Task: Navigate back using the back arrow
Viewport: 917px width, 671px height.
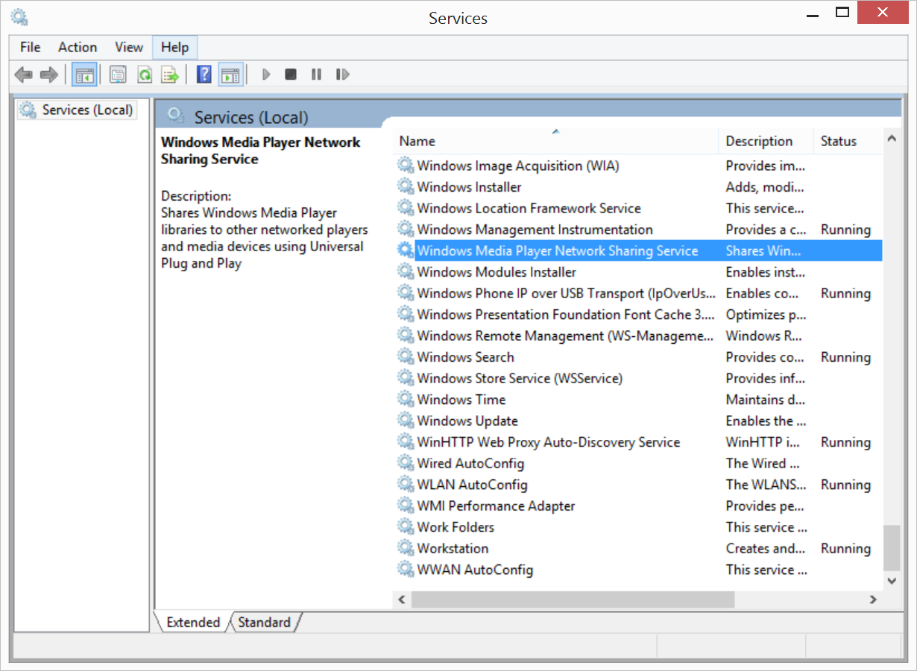Action: click(23, 74)
